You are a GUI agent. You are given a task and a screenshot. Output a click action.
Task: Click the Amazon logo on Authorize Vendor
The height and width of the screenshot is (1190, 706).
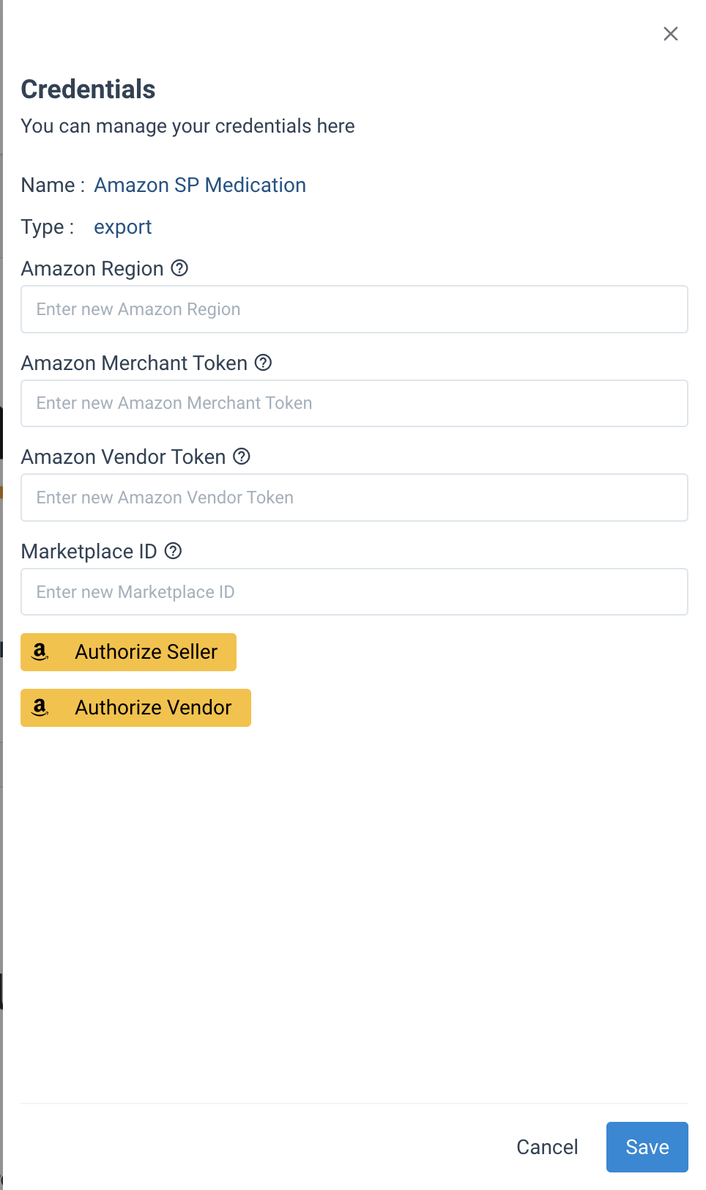point(40,708)
